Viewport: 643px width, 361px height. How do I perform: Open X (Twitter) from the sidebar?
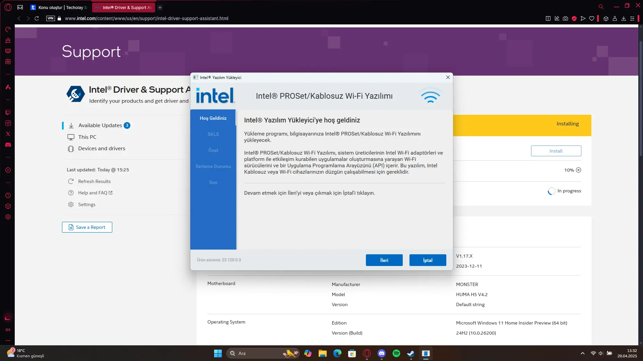(8, 134)
